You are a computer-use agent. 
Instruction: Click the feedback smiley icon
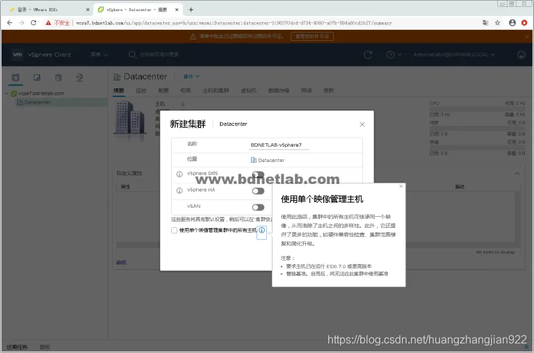(x=521, y=54)
